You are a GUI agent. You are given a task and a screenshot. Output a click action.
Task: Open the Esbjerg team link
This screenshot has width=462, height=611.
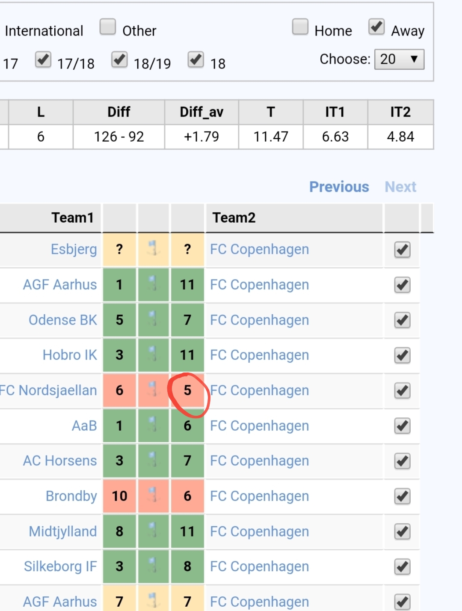pos(74,249)
